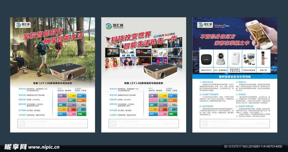Click the 电脑功能 label on the left flyer
This screenshot has width=288, height=152.
(22, 100)
